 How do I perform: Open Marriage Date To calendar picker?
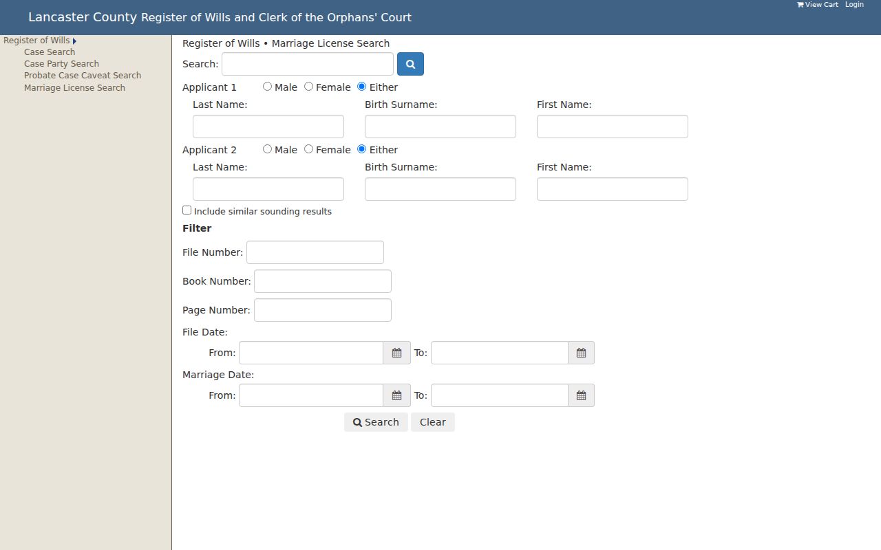(x=581, y=395)
